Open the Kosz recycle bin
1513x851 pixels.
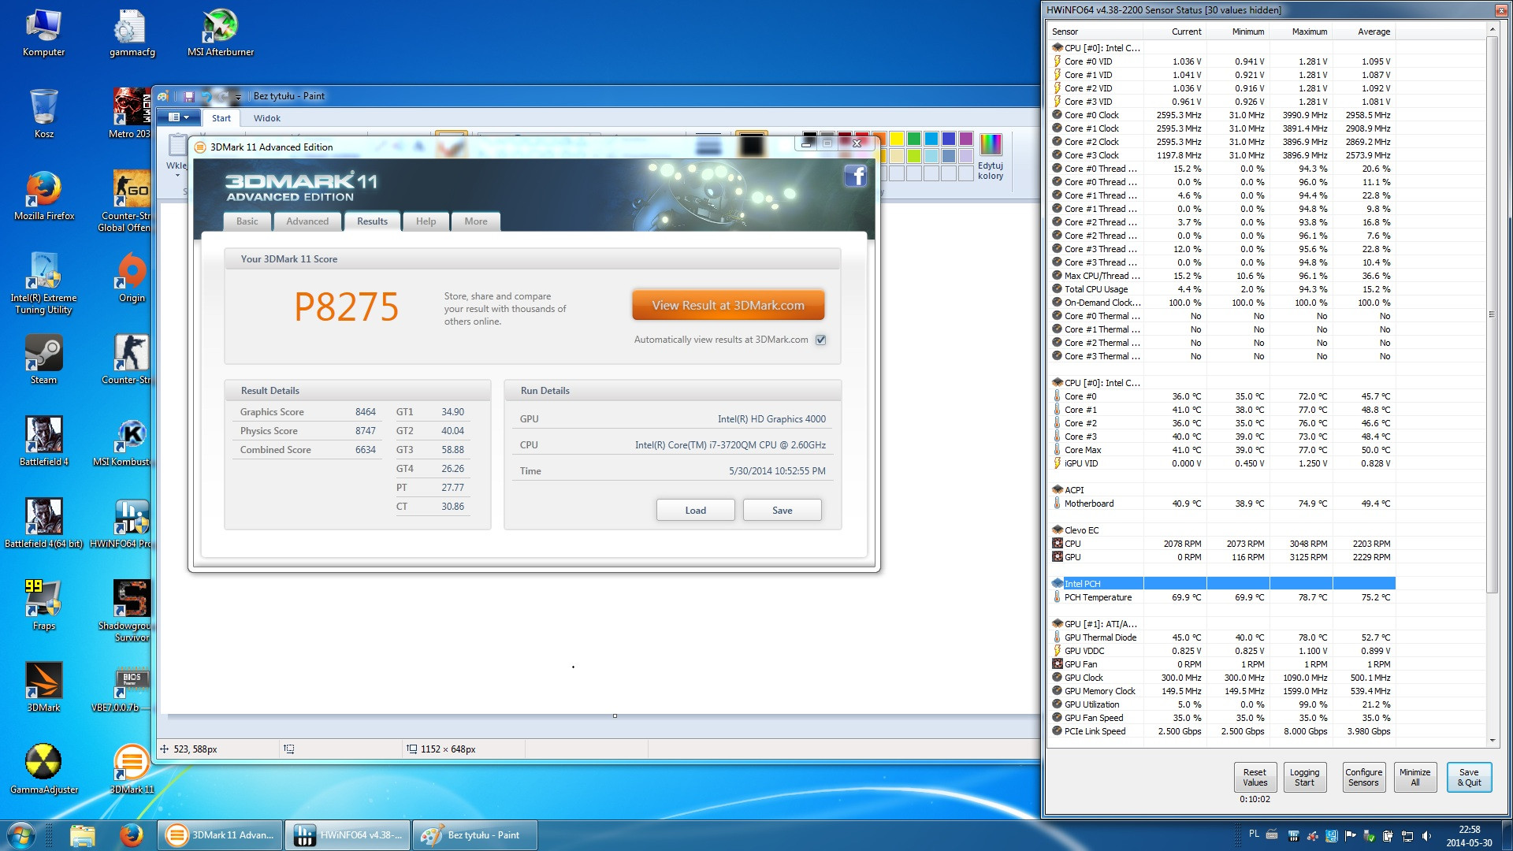(x=44, y=114)
